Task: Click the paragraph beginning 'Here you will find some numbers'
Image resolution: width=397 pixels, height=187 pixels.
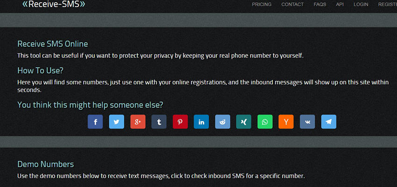Action: pos(203,86)
